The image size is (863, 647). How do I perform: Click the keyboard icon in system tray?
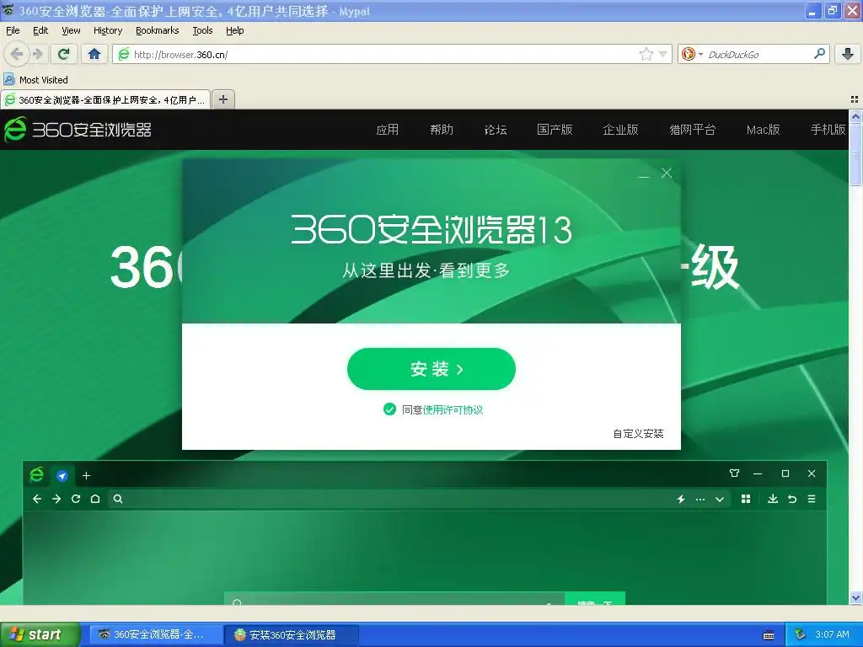[x=769, y=635]
